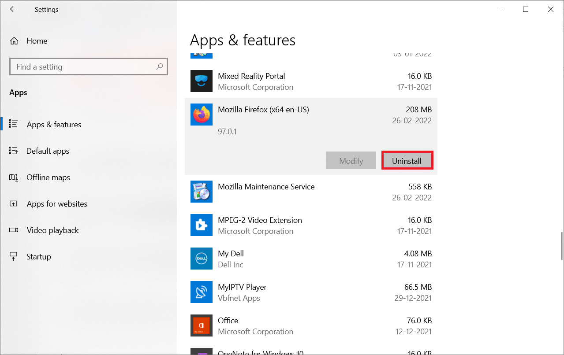This screenshot has height=355, width=564.
Task: Select the Mixed Reality Portal entry name
Action: (x=251, y=76)
